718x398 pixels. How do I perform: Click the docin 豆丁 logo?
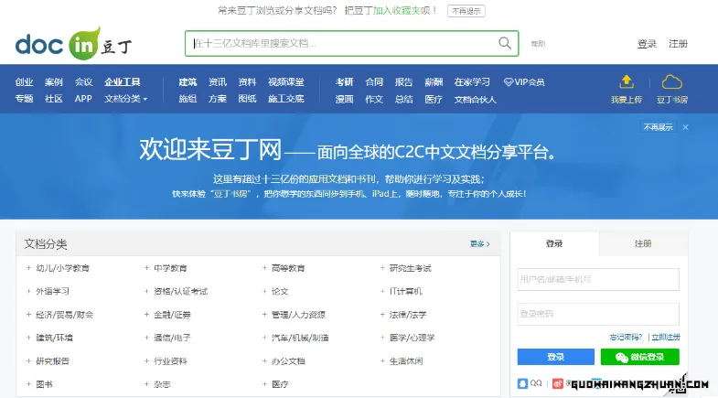[74, 44]
